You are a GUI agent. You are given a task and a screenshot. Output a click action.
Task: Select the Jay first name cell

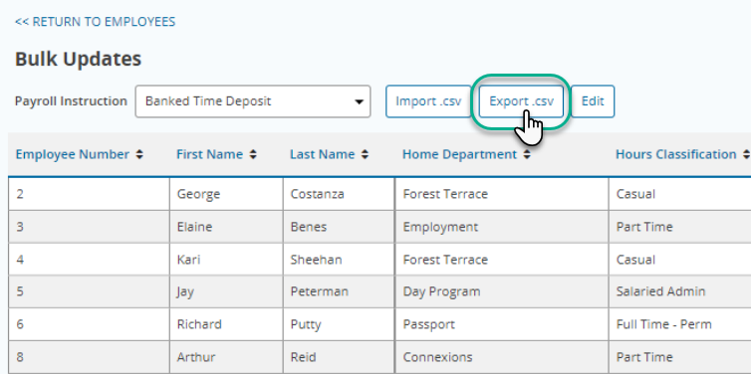click(226, 291)
